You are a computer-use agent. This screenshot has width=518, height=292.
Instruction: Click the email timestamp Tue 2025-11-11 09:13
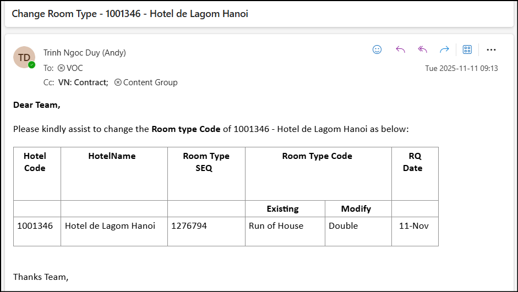click(x=461, y=68)
